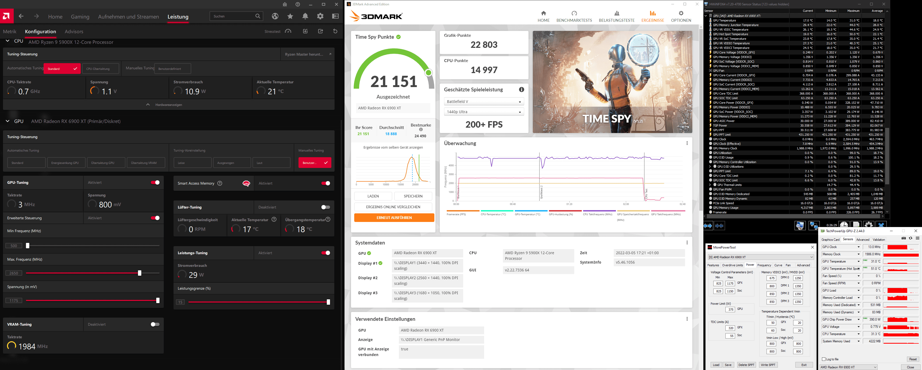Click HWiNFO close sensors X icon
This screenshot has height=370, width=922.
coord(881,225)
